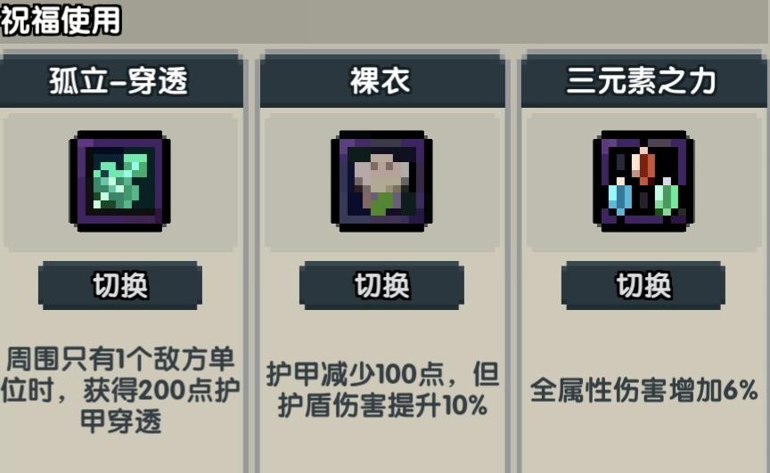Image resolution: width=770 pixels, height=473 pixels.
Task: Click the light panel beside the shirt icon
Action: click(298, 182)
